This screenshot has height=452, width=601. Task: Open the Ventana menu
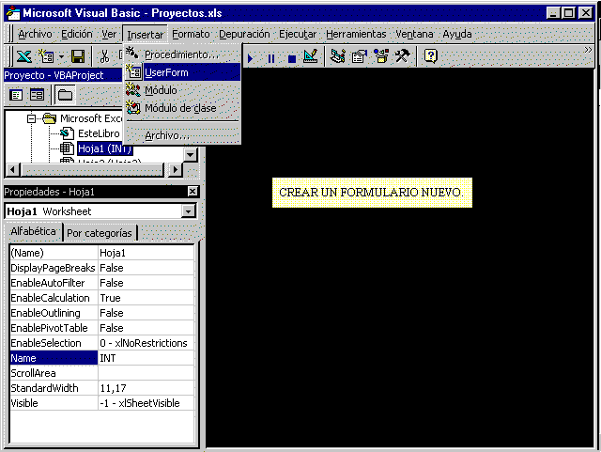(x=414, y=34)
